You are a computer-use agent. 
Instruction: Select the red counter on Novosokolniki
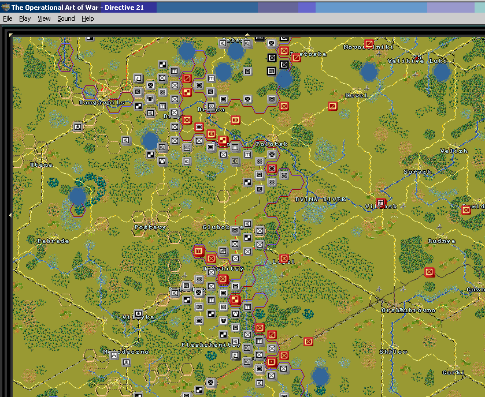point(369,43)
